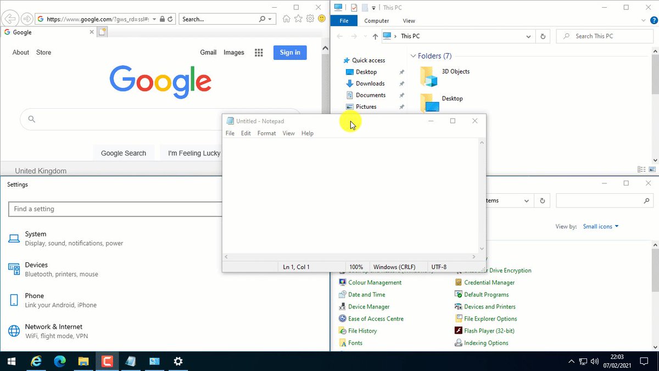Click the Search This PC field
Screen dimensions: 659x371
[606, 36]
